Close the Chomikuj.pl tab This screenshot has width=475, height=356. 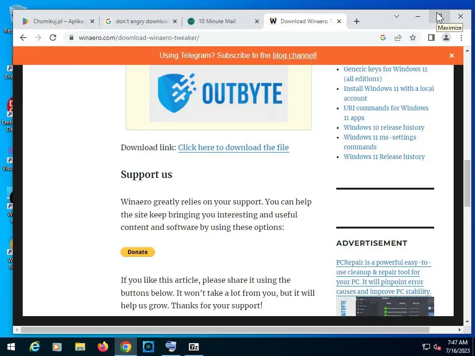[92, 21]
